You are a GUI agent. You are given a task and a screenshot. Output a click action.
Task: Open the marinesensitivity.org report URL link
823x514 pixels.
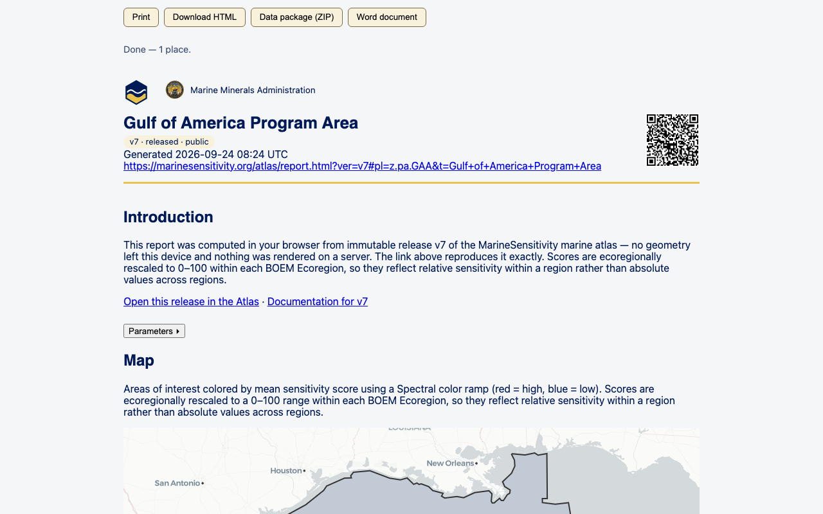363,166
